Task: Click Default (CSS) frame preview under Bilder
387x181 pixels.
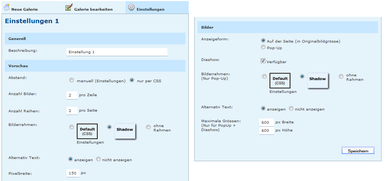Action: click(x=280, y=80)
